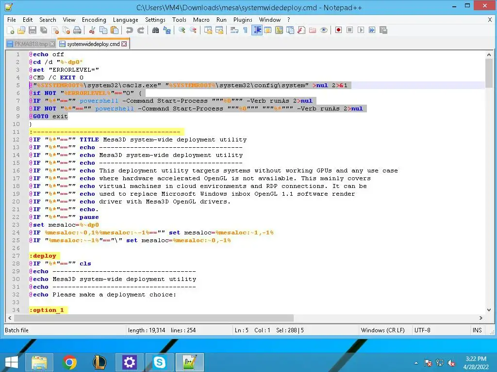497x372 pixels.
Task: Click the Stop recording macro icon
Action: click(x=349, y=30)
